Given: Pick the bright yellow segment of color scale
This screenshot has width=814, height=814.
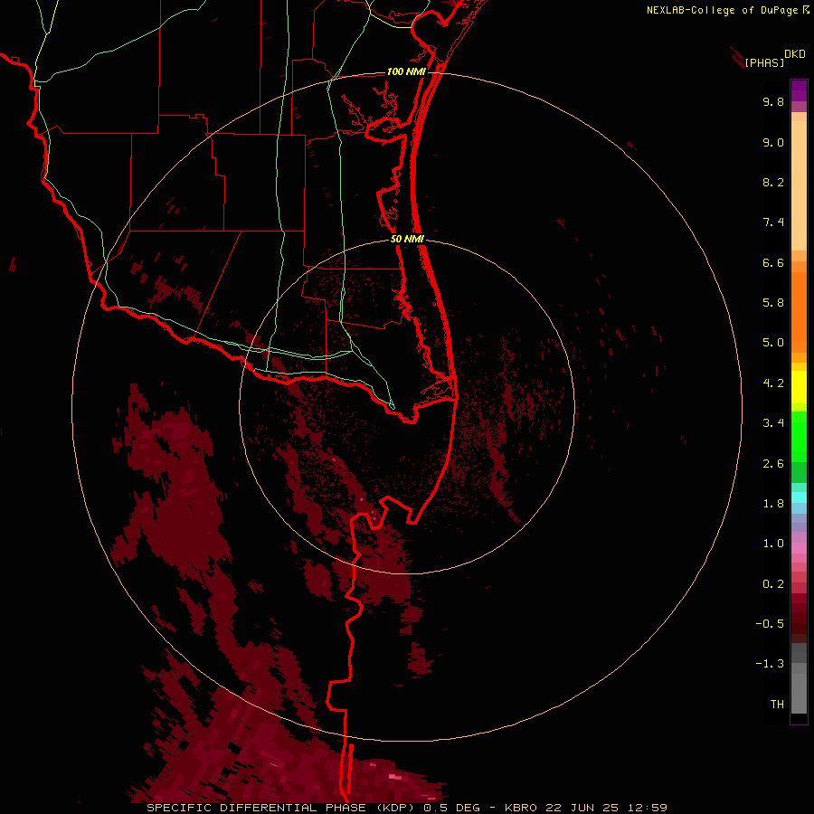Looking at the screenshot, I should point(799,387).
